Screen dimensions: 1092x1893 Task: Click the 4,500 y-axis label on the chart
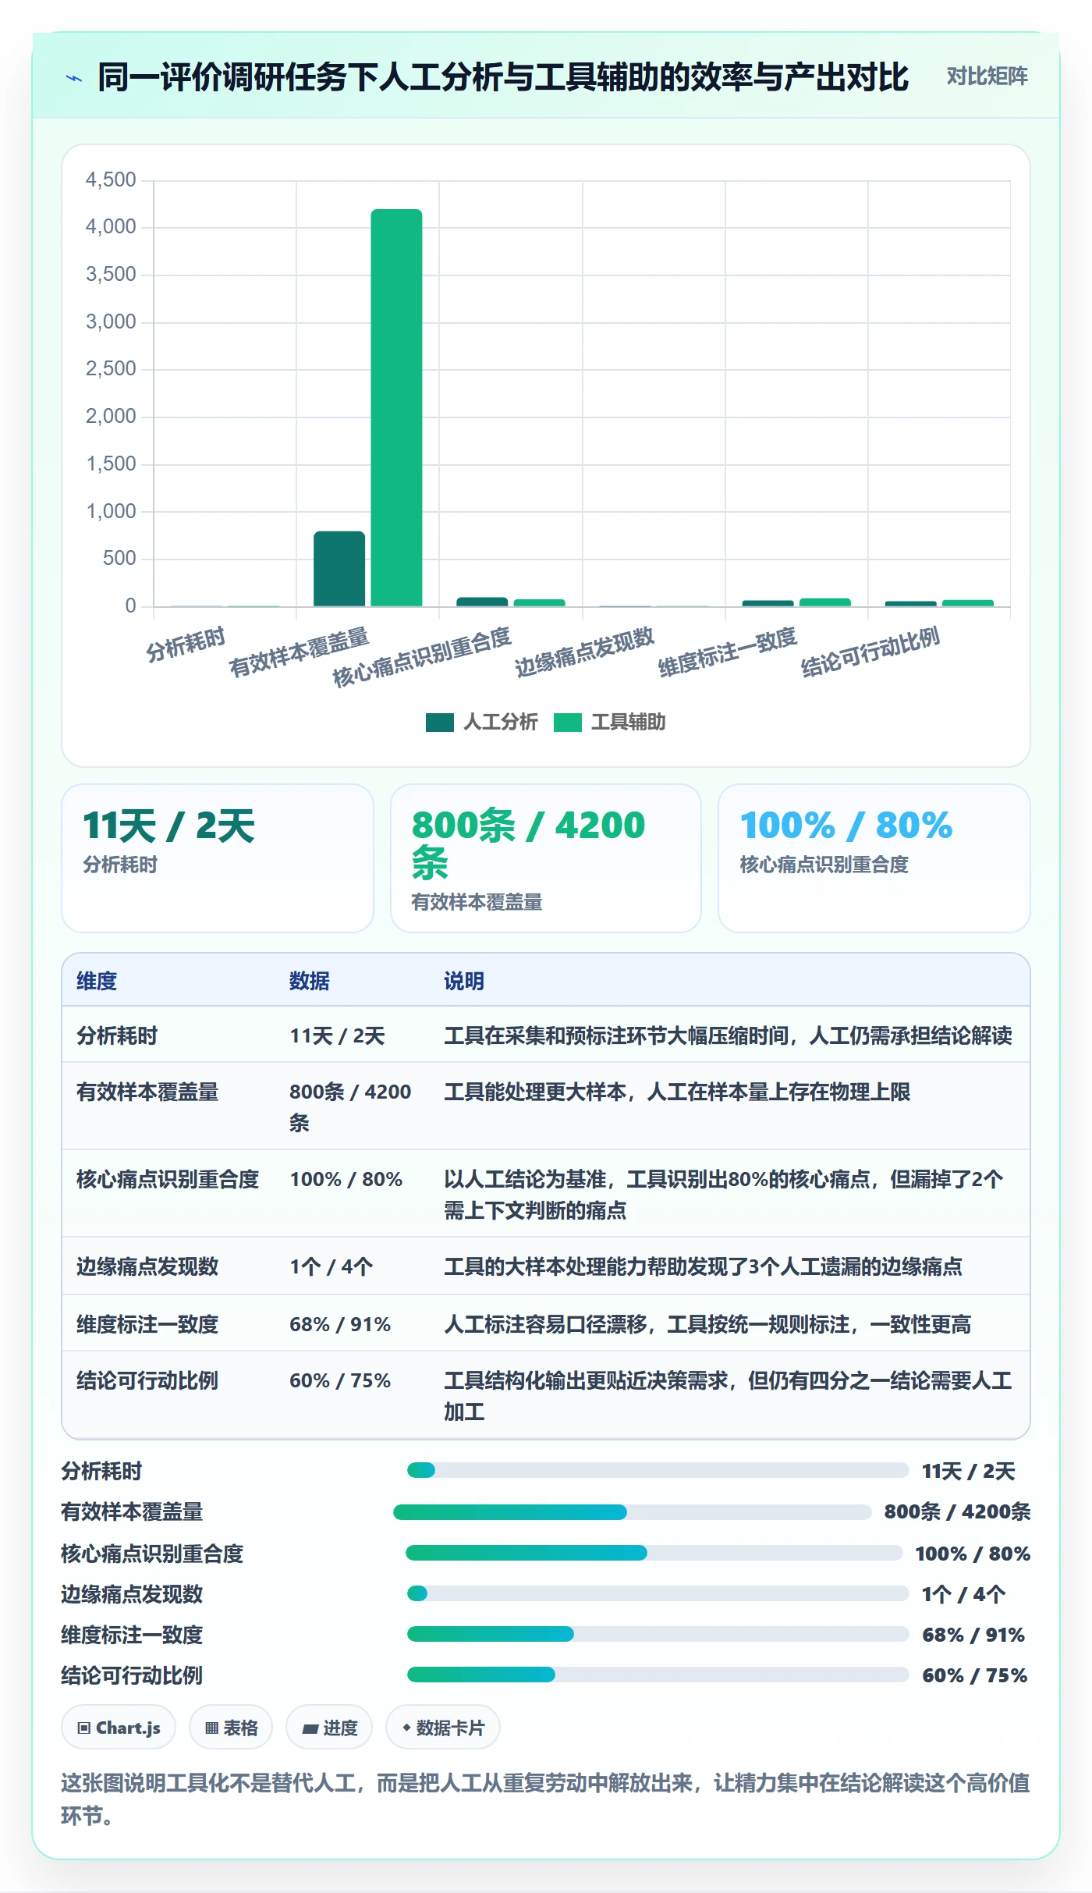(111, 179)
